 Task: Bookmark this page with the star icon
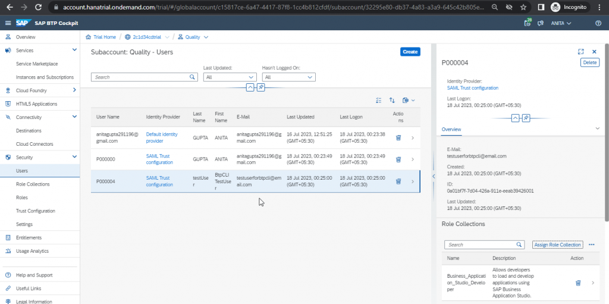523,7
